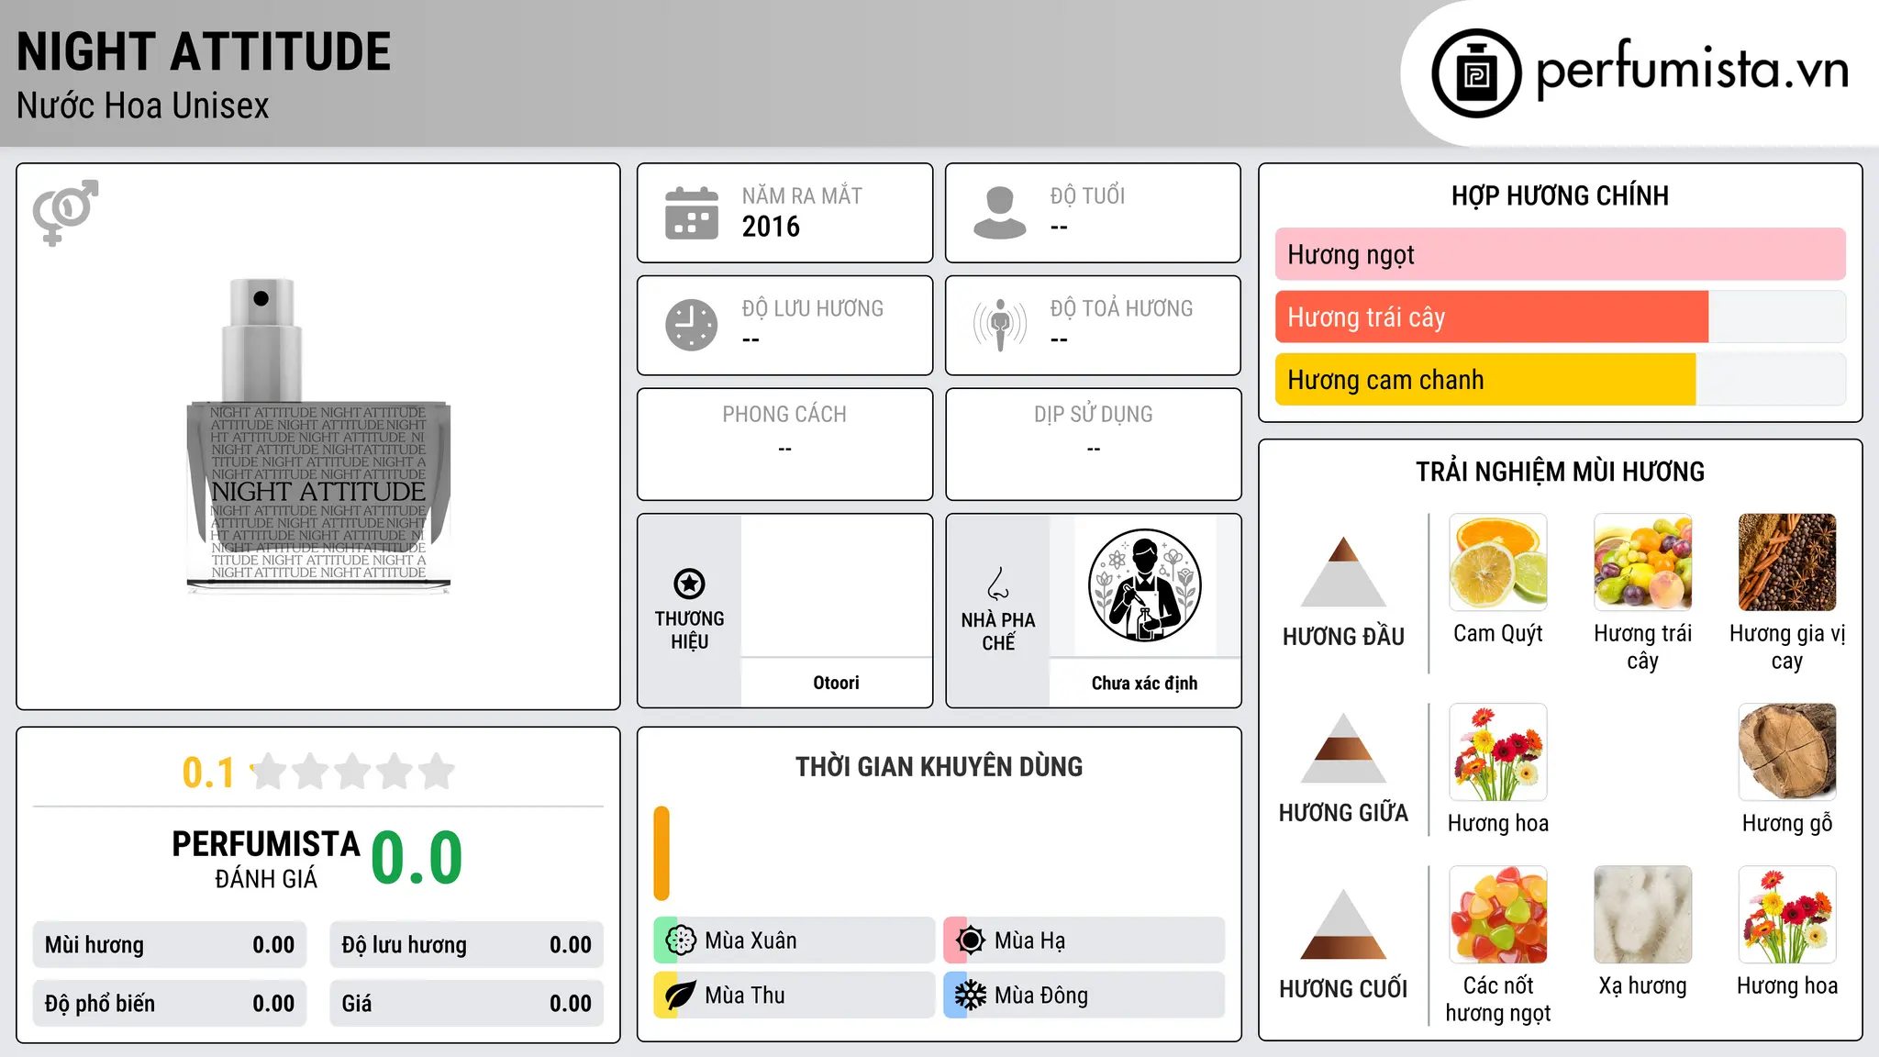The image size is (1879, 1057).
Task: Click the Các nốt hương ngọt note caption
Action: pyautogui.click(x=1498, y=999)
